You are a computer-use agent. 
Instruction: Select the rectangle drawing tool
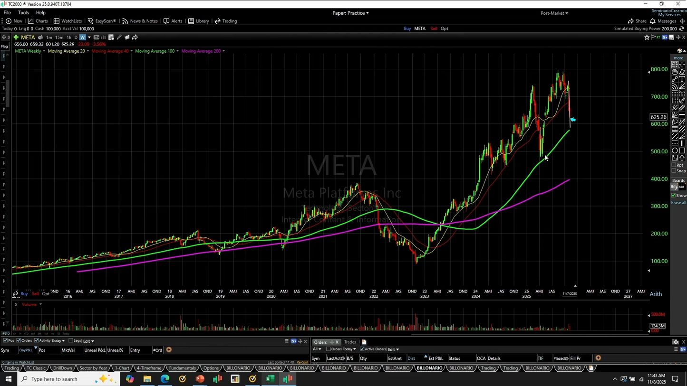pos(682,151)
